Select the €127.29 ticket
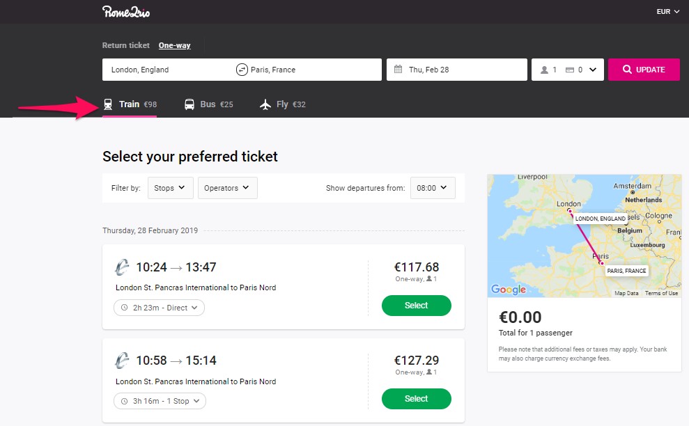This screenshot has height=426, width=689. [416, 398]
